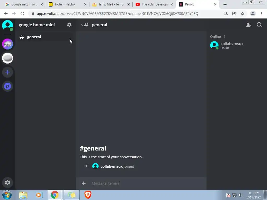Toggle the members list icon
This screenshot has height=200, width=267.
pyautogui.click(x=248, y=25)
